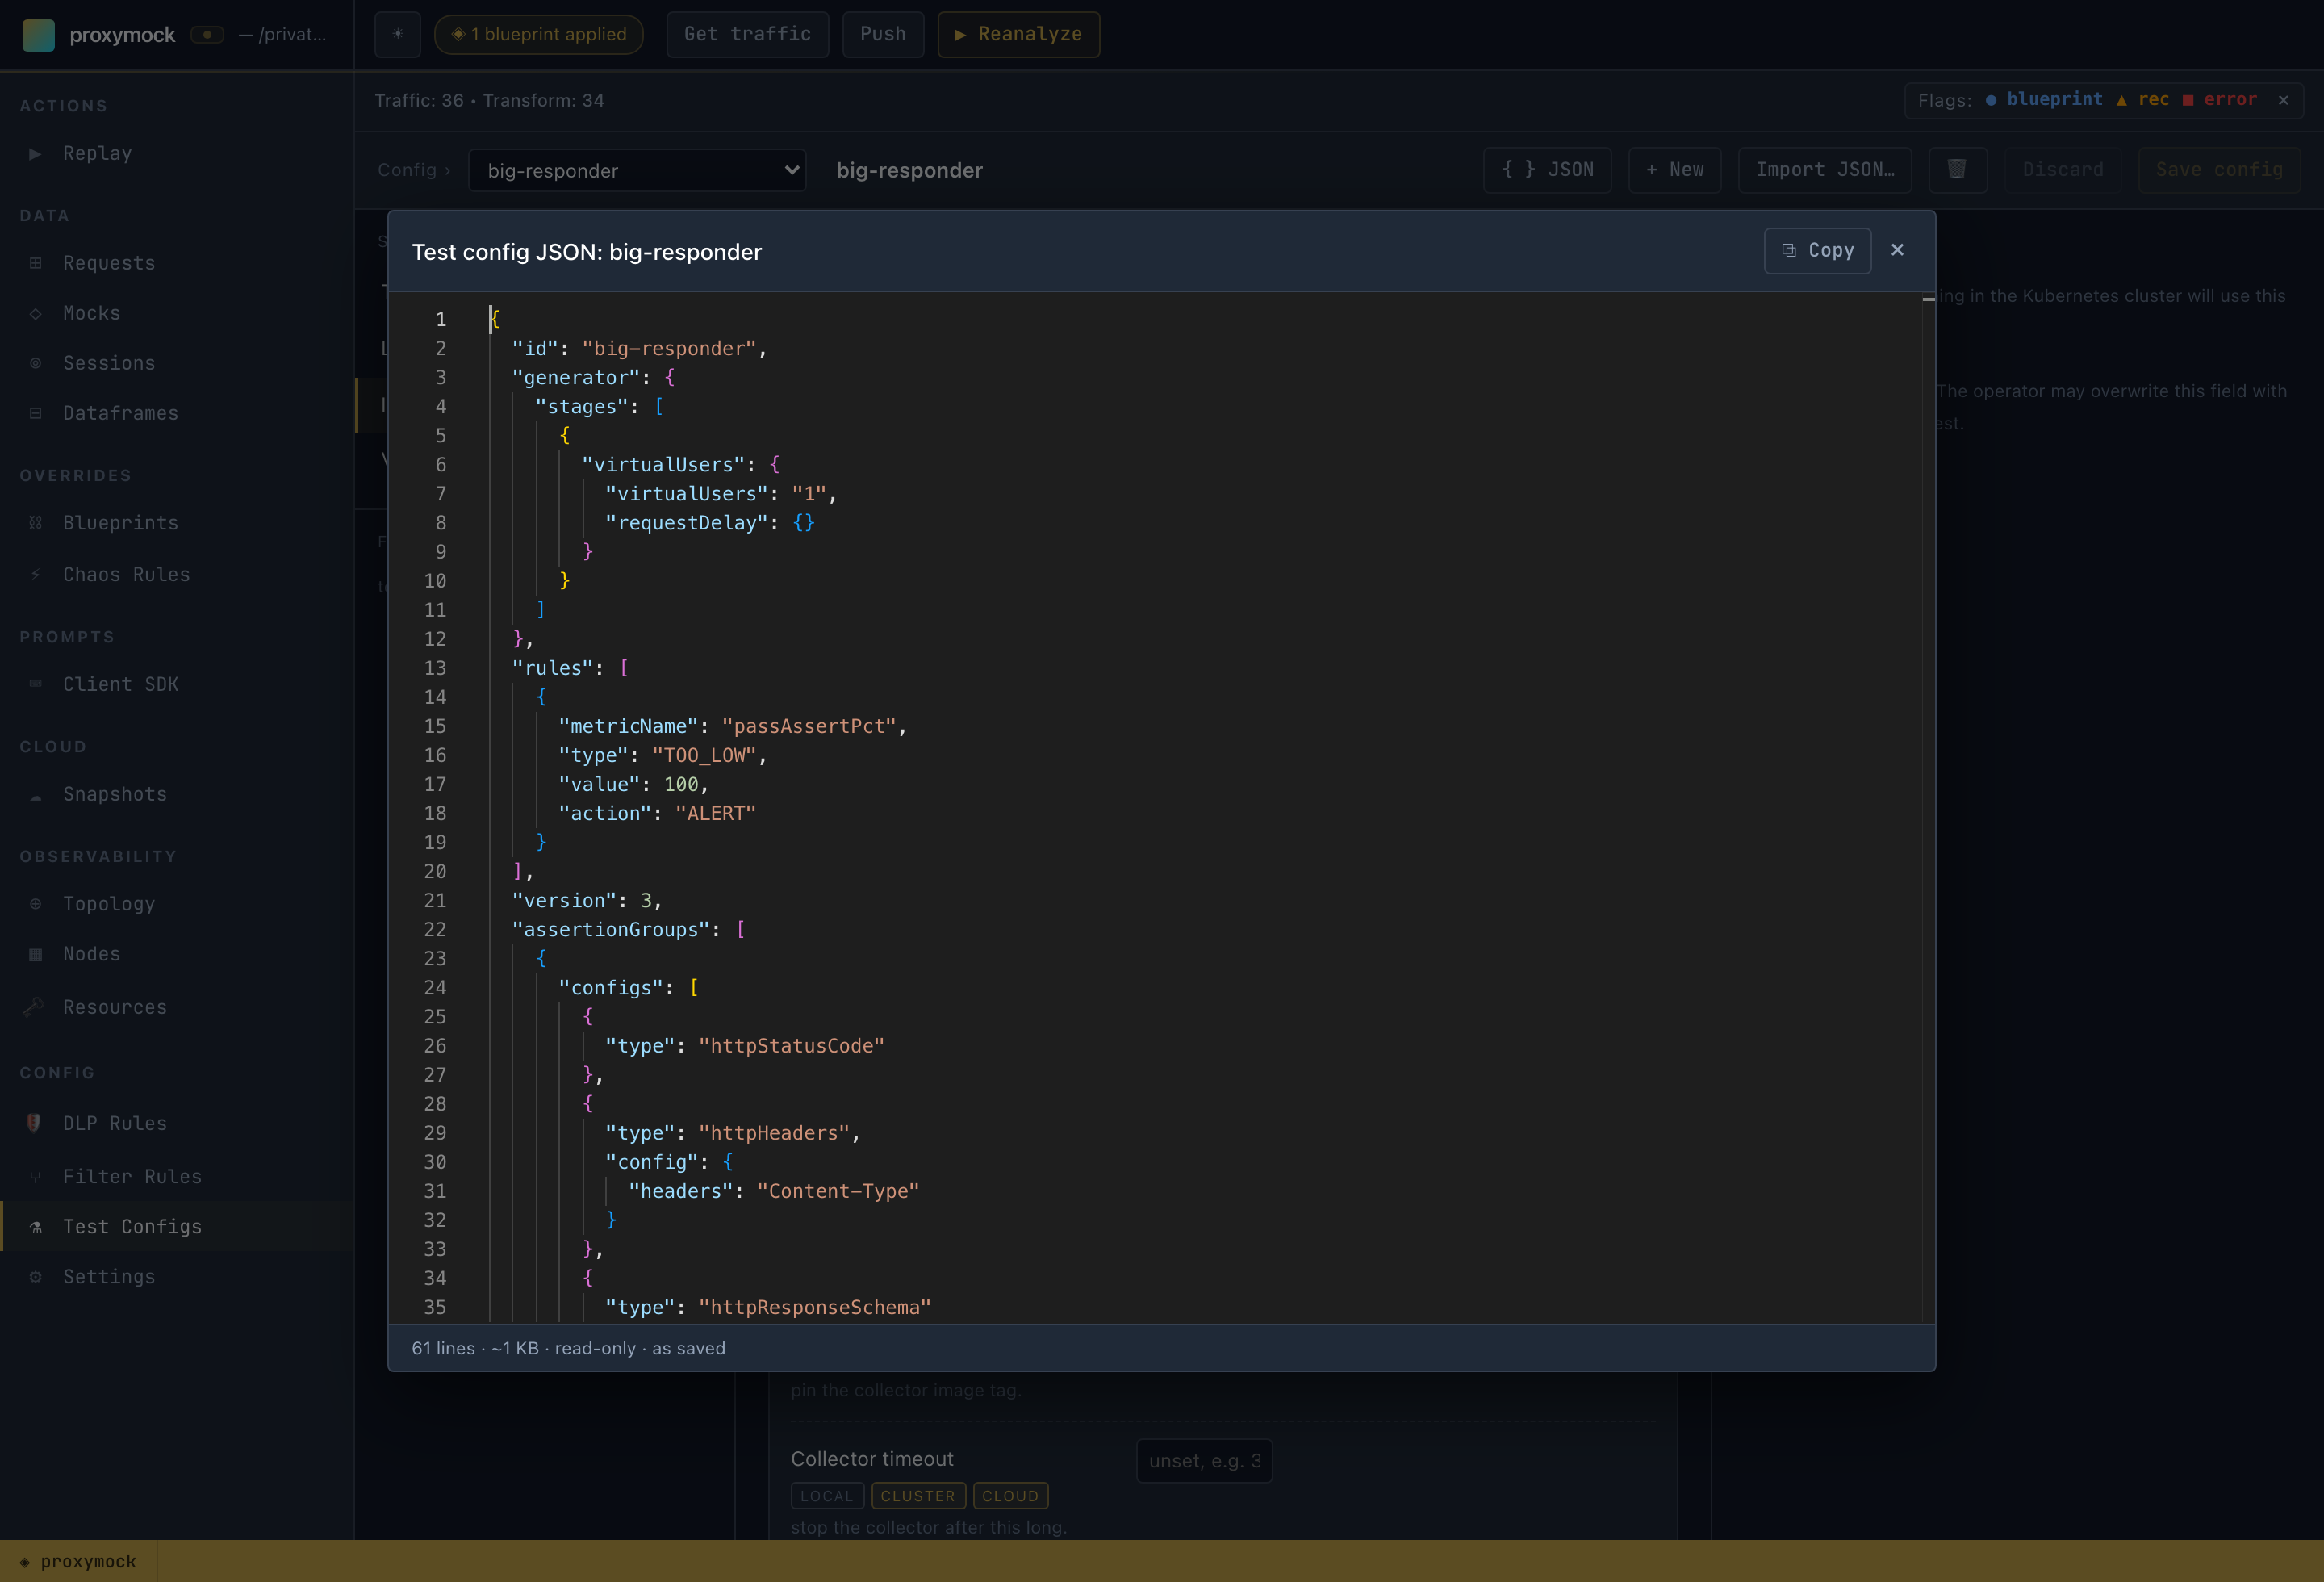
Task: Click the JSON viewer vertical scrollbar
Action: pos(1928,808)
